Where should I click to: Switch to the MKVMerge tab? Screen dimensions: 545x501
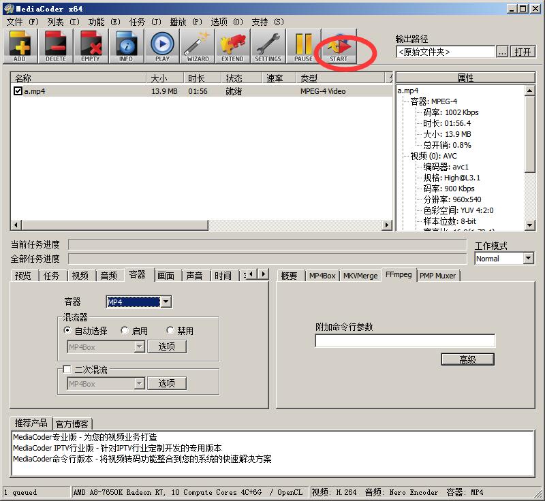point(360,276)
